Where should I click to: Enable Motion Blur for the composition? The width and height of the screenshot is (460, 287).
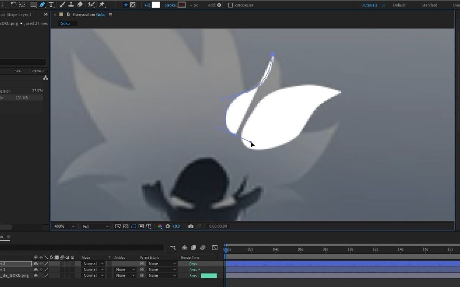[203, 248]
